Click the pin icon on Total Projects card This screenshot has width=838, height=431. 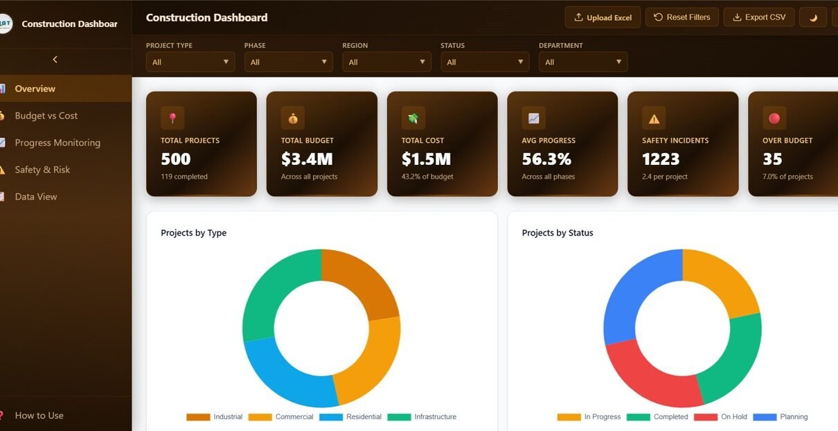coord(172,118)
